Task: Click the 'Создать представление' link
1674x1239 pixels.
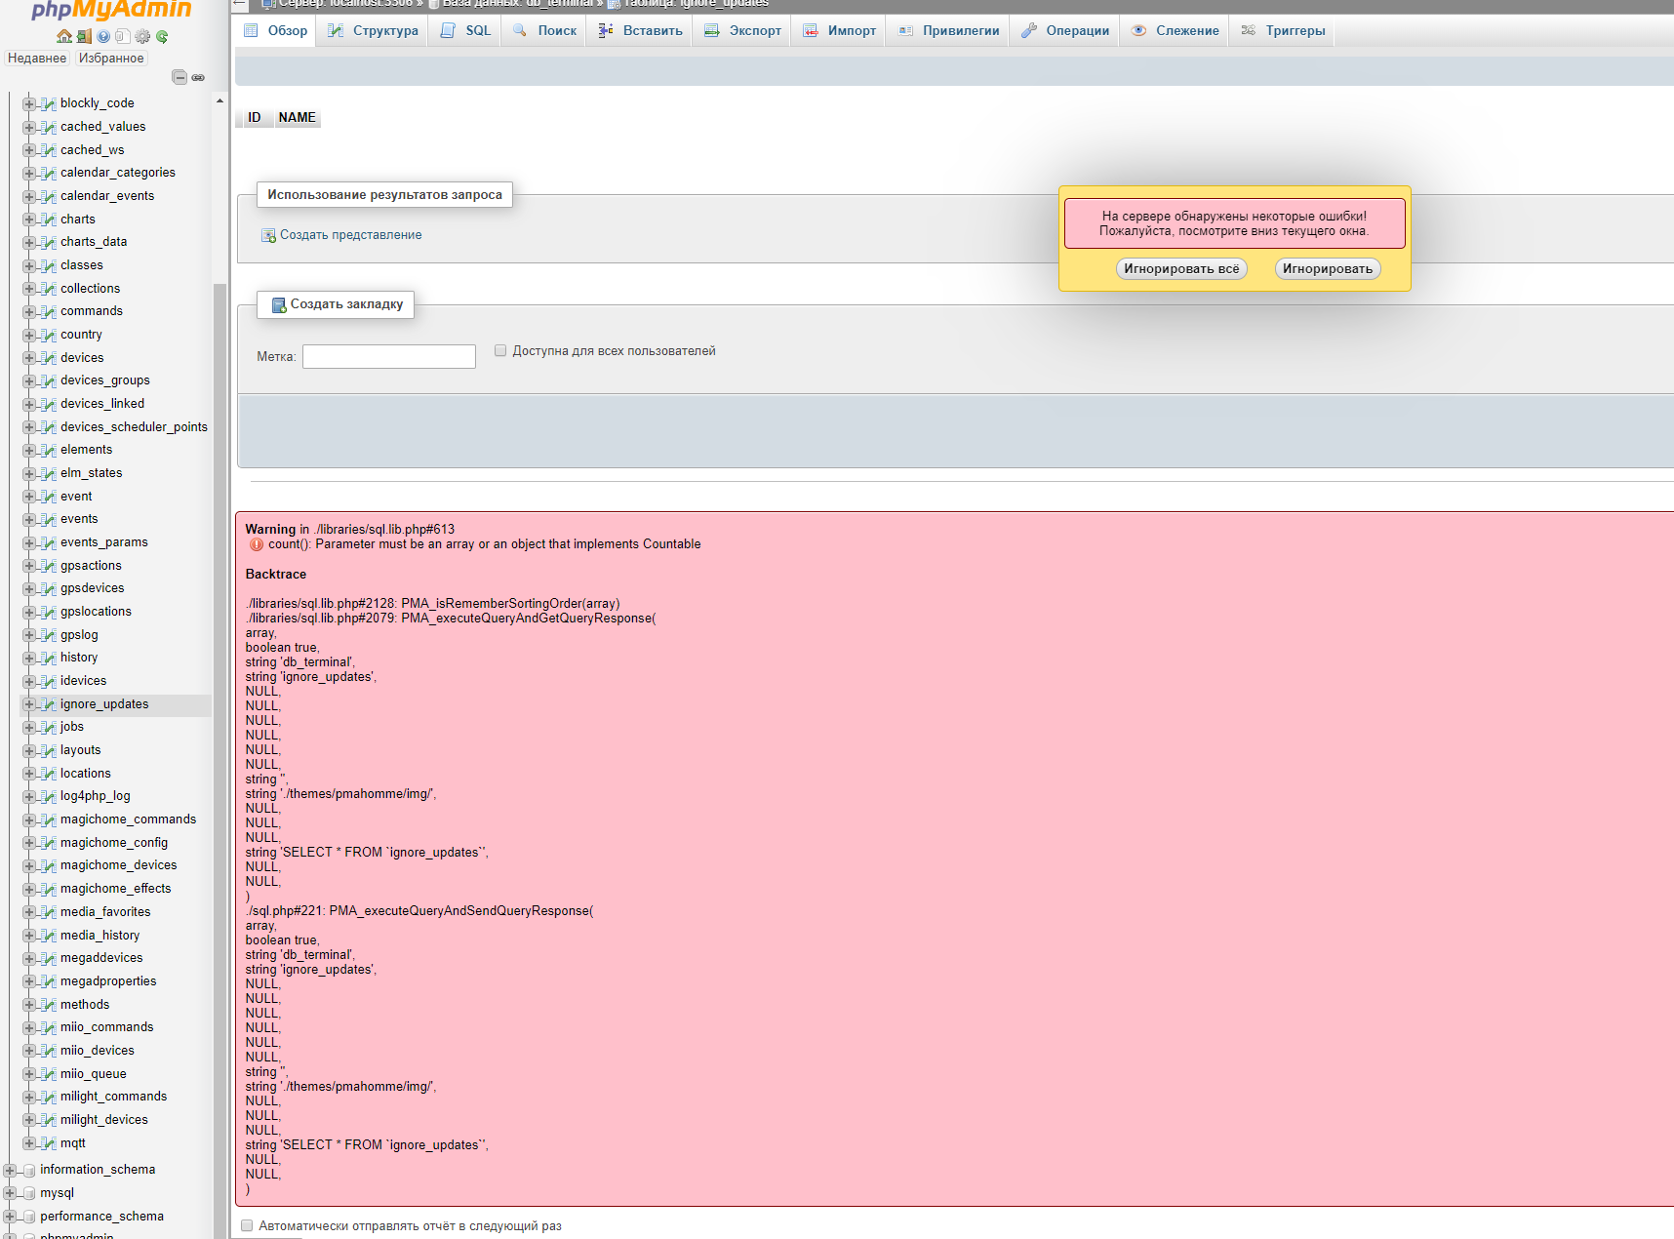Action: point(350,235)
